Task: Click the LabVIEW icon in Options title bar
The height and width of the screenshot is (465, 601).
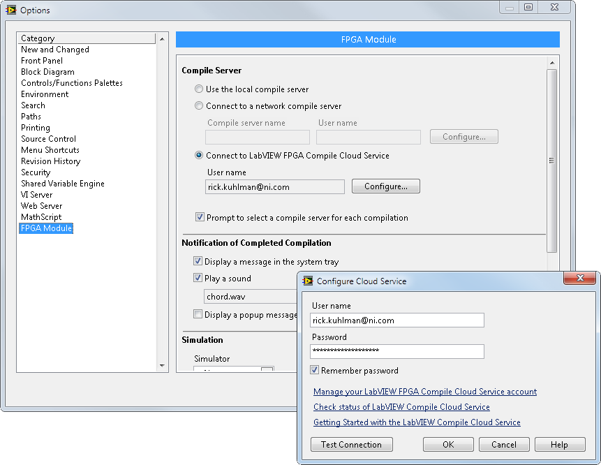Action: 10,10
